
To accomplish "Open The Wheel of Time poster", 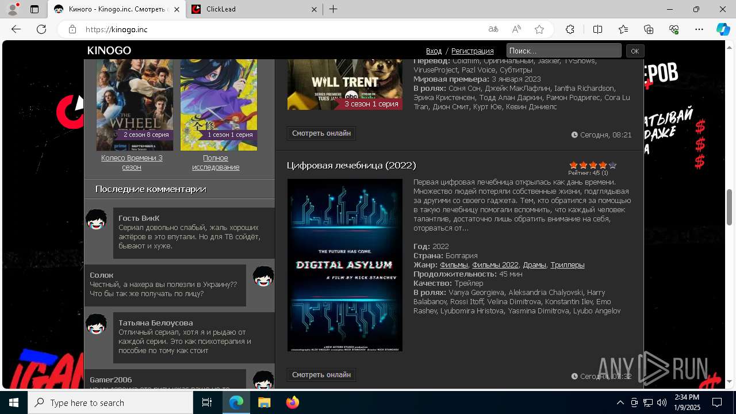I will click(135, 105).
